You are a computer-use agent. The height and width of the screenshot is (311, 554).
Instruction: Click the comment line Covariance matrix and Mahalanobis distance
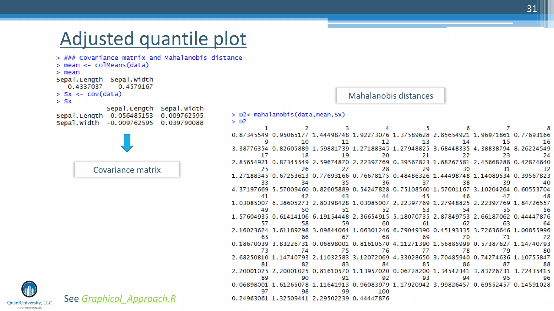pyautogui.click(x=149, y=58)
